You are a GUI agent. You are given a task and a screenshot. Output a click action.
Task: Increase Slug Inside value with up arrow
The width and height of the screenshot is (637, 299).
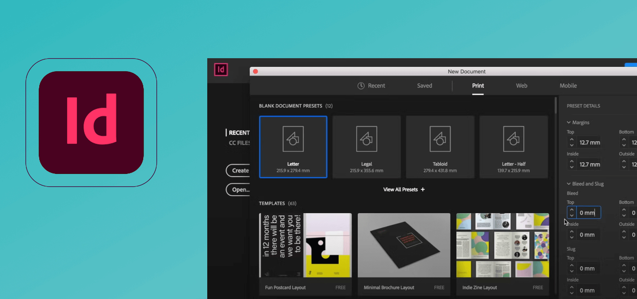(572, 287)
